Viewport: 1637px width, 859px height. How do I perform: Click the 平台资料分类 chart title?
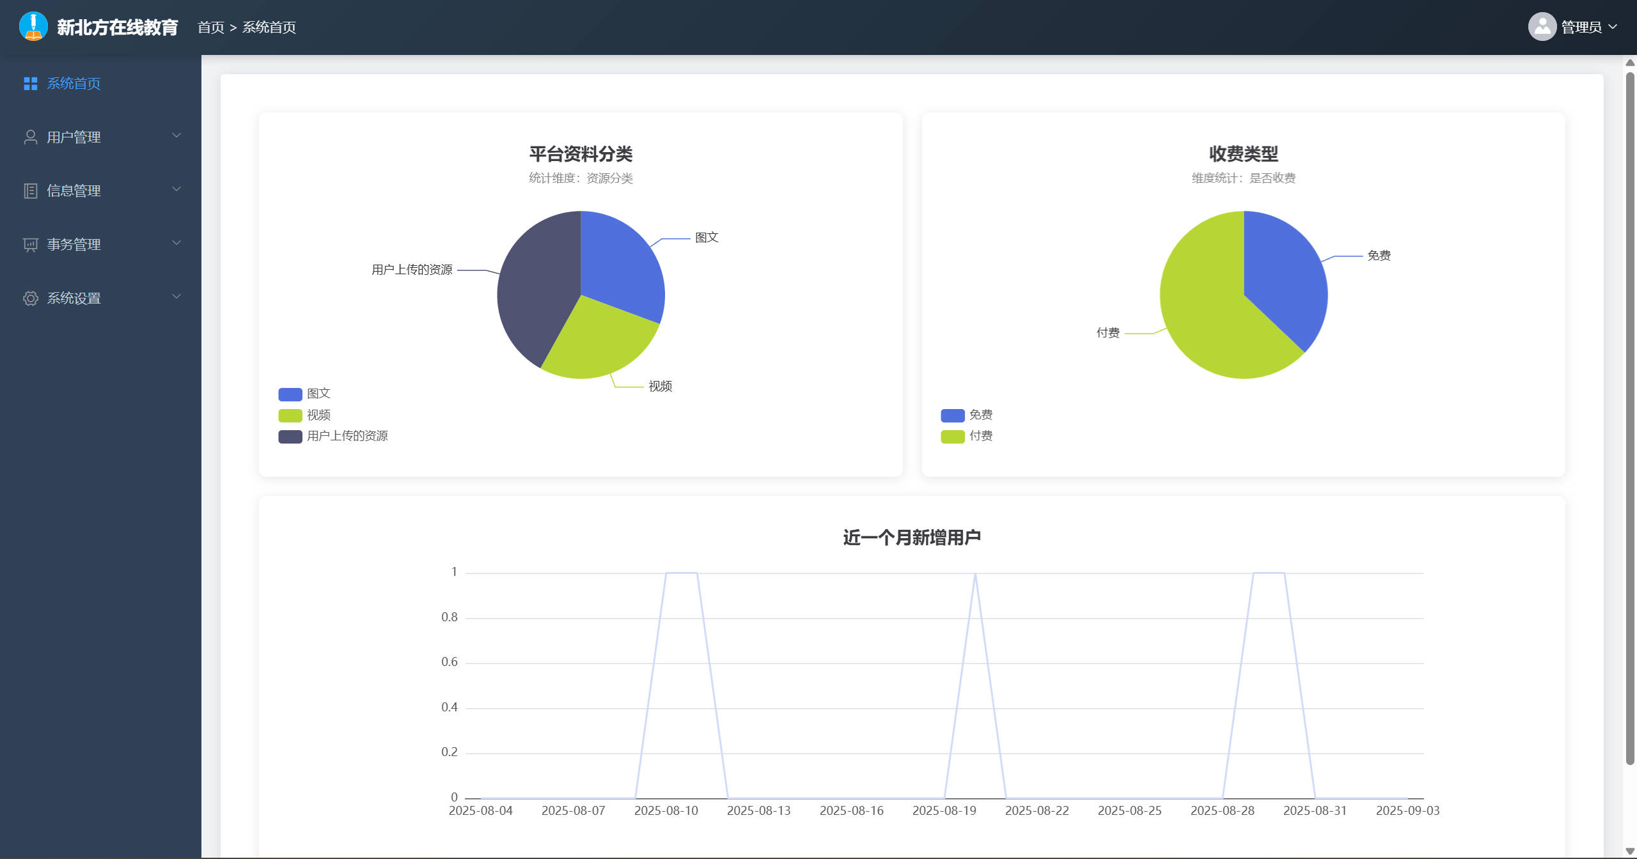coord(581,154)
